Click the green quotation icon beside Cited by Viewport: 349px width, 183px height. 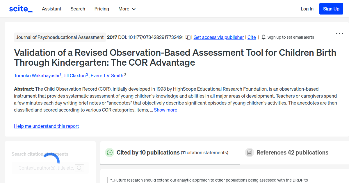click(110, 152)
